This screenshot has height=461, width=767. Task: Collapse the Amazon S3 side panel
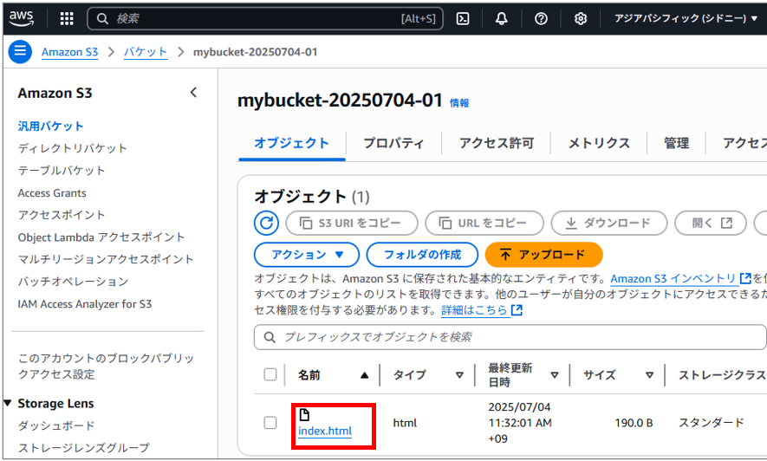point(194,93)
